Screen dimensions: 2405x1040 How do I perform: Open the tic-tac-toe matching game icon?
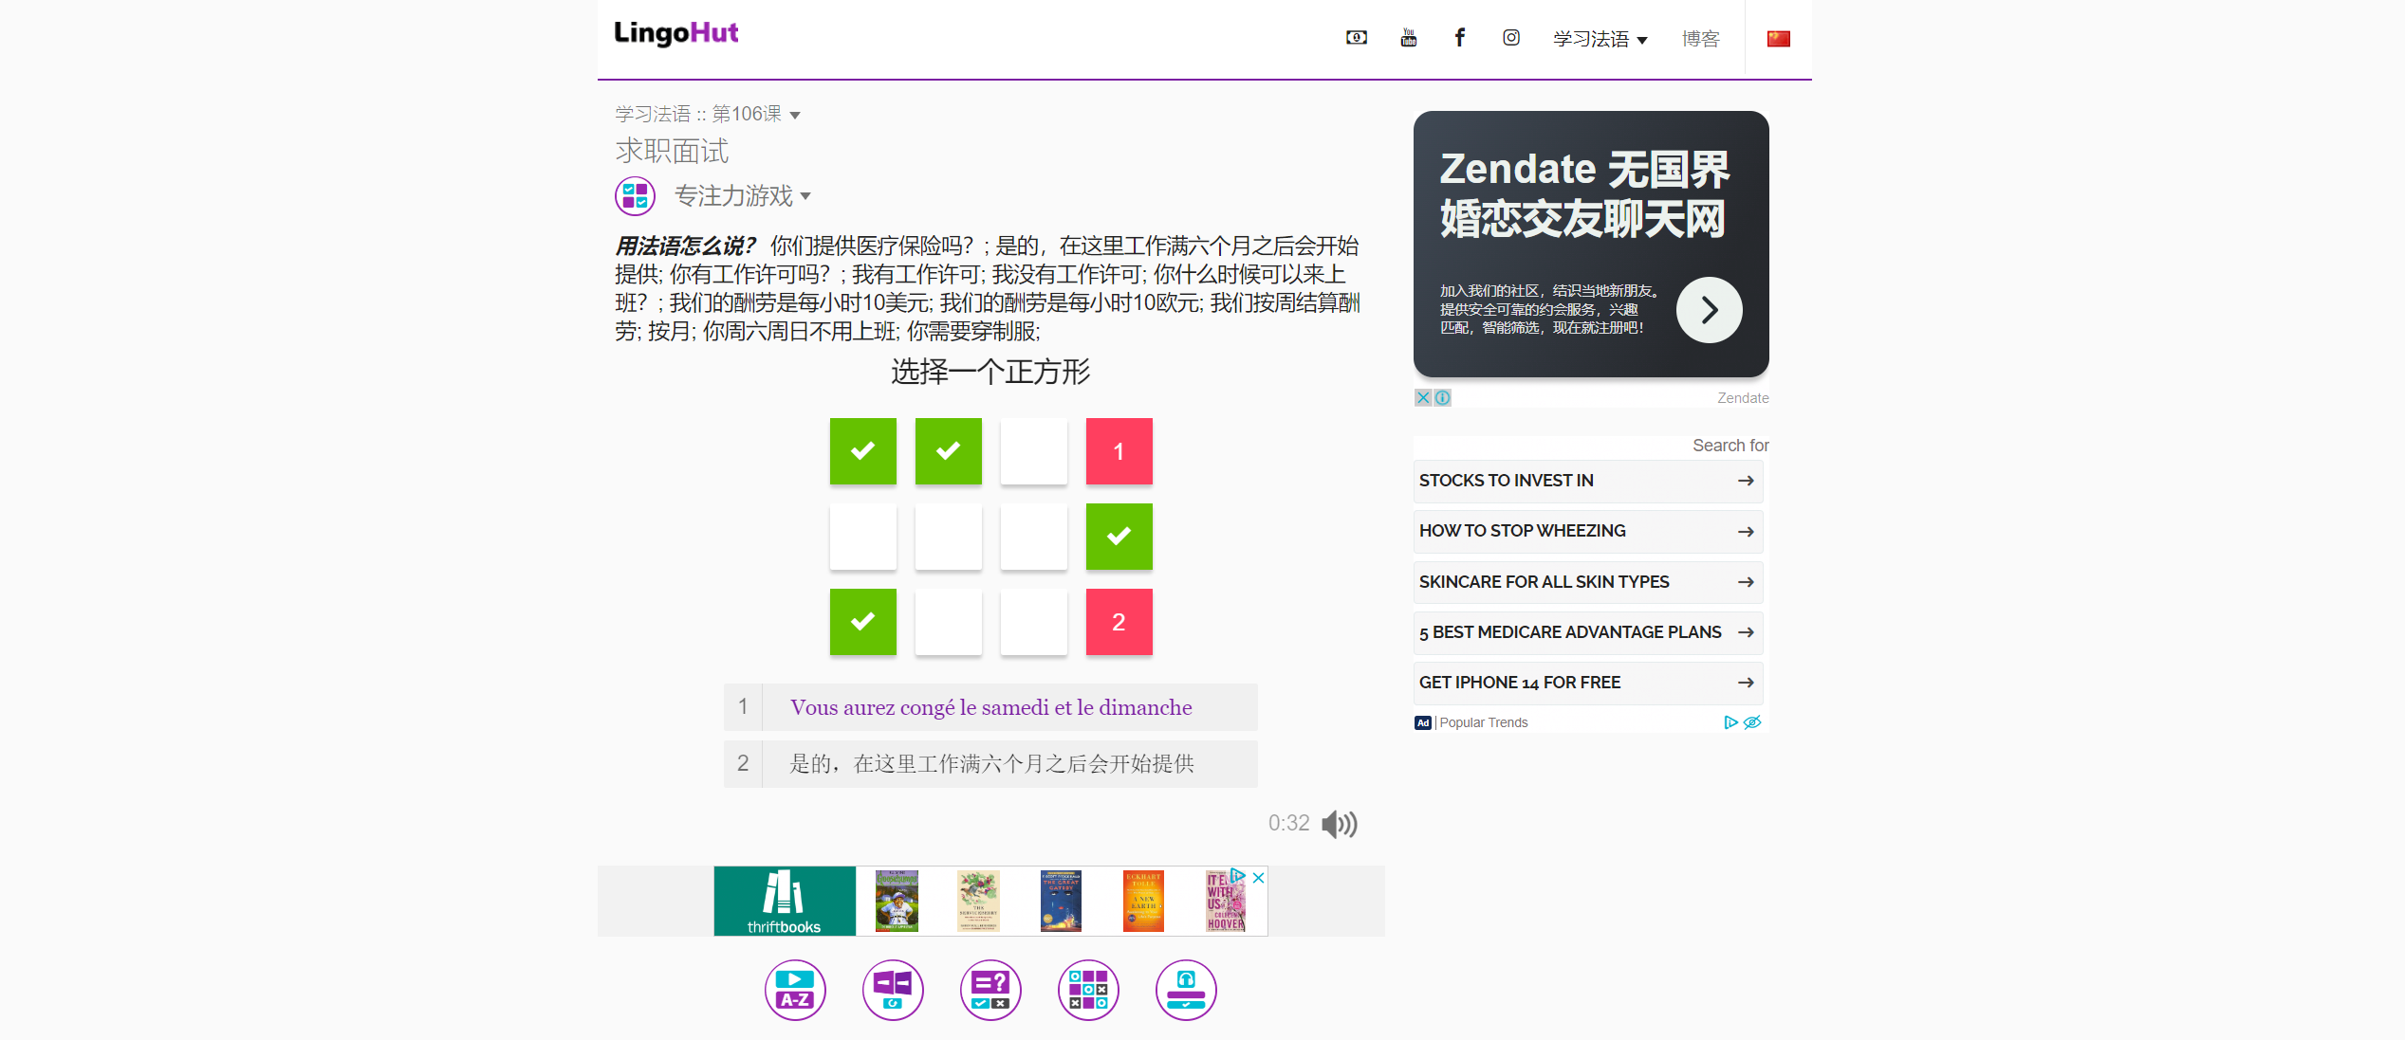pos(1088,990)
